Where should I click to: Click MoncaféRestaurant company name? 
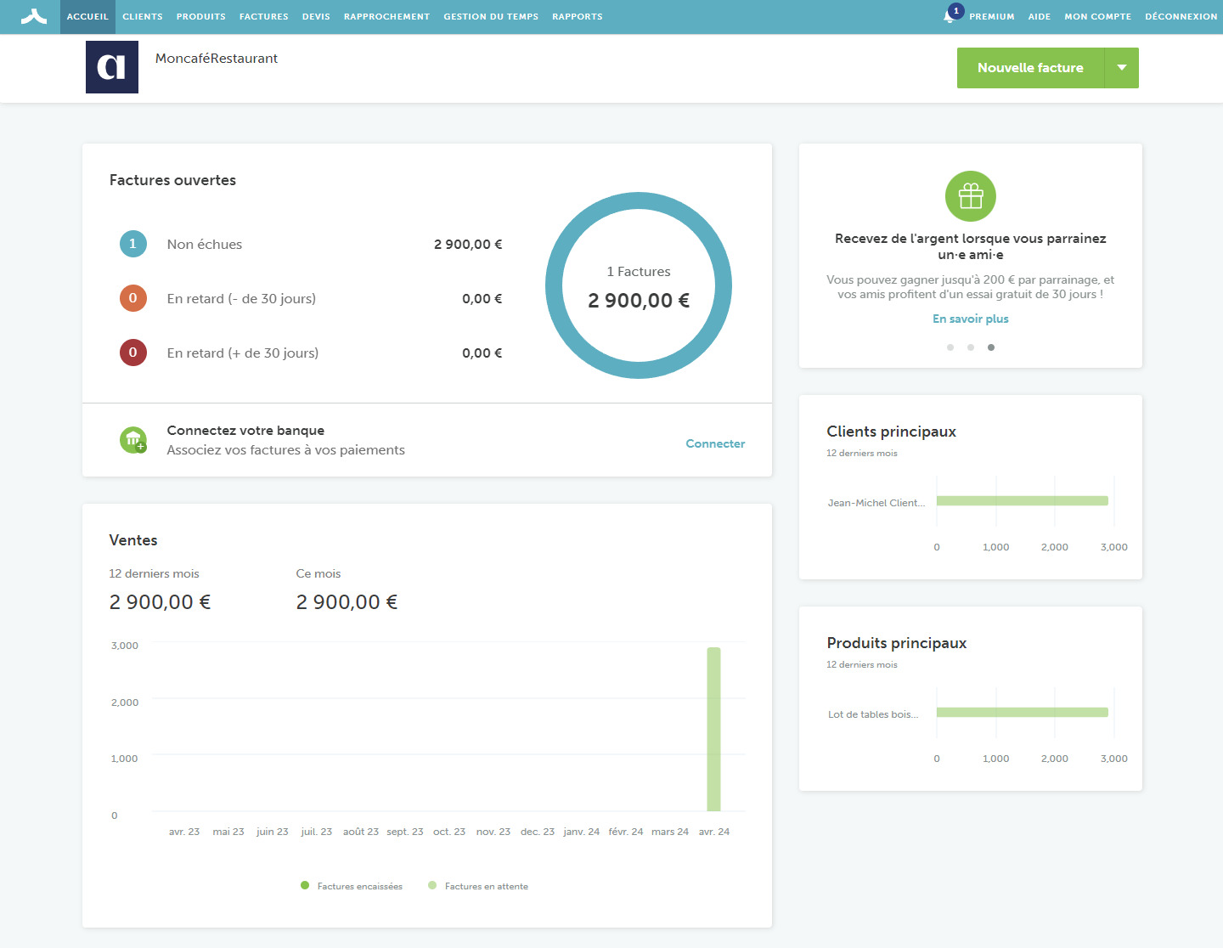coord(217,59)
